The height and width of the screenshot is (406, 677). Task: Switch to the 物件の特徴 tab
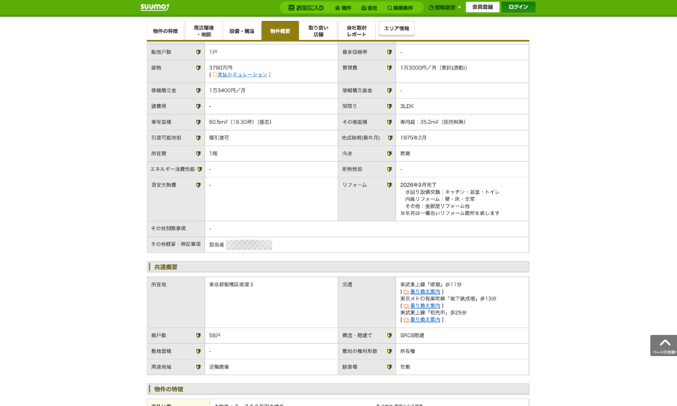pyautogui.click(x=165, y=30)
